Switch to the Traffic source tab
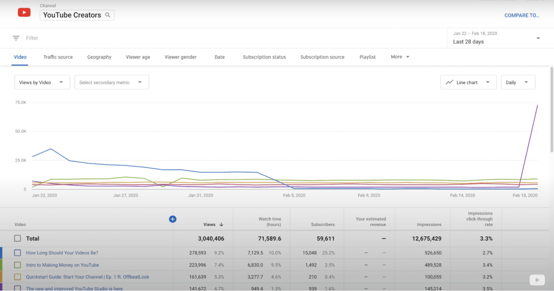554x291 pixels. (58, 57)
